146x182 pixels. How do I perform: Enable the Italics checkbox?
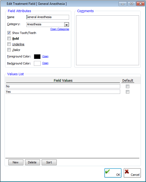(x=9, y=50)
